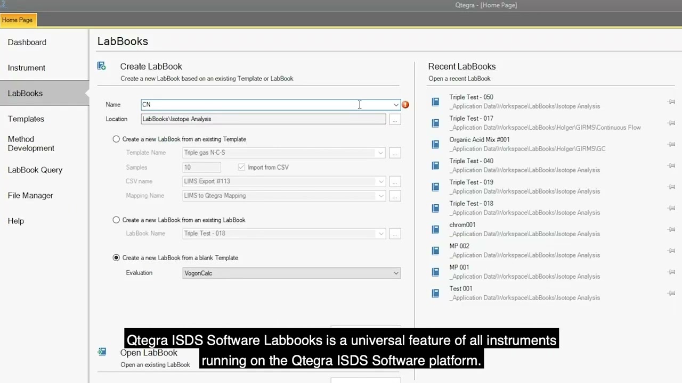Image resolution: width=682 pixels, height=383 pixels.
Task: Toggle the Import from CSV checkbox
Action: point(241,167)
